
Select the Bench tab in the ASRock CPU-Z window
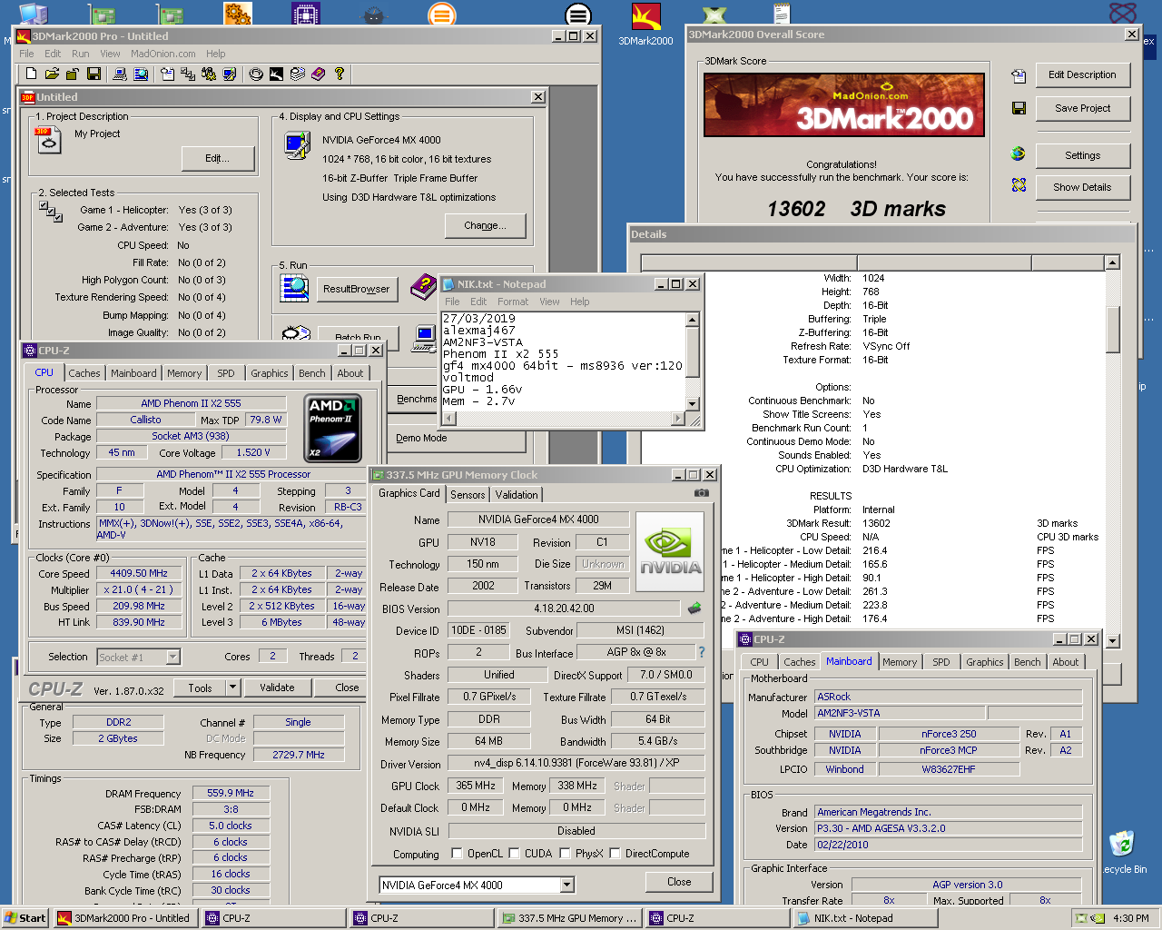click(1028, 662)
